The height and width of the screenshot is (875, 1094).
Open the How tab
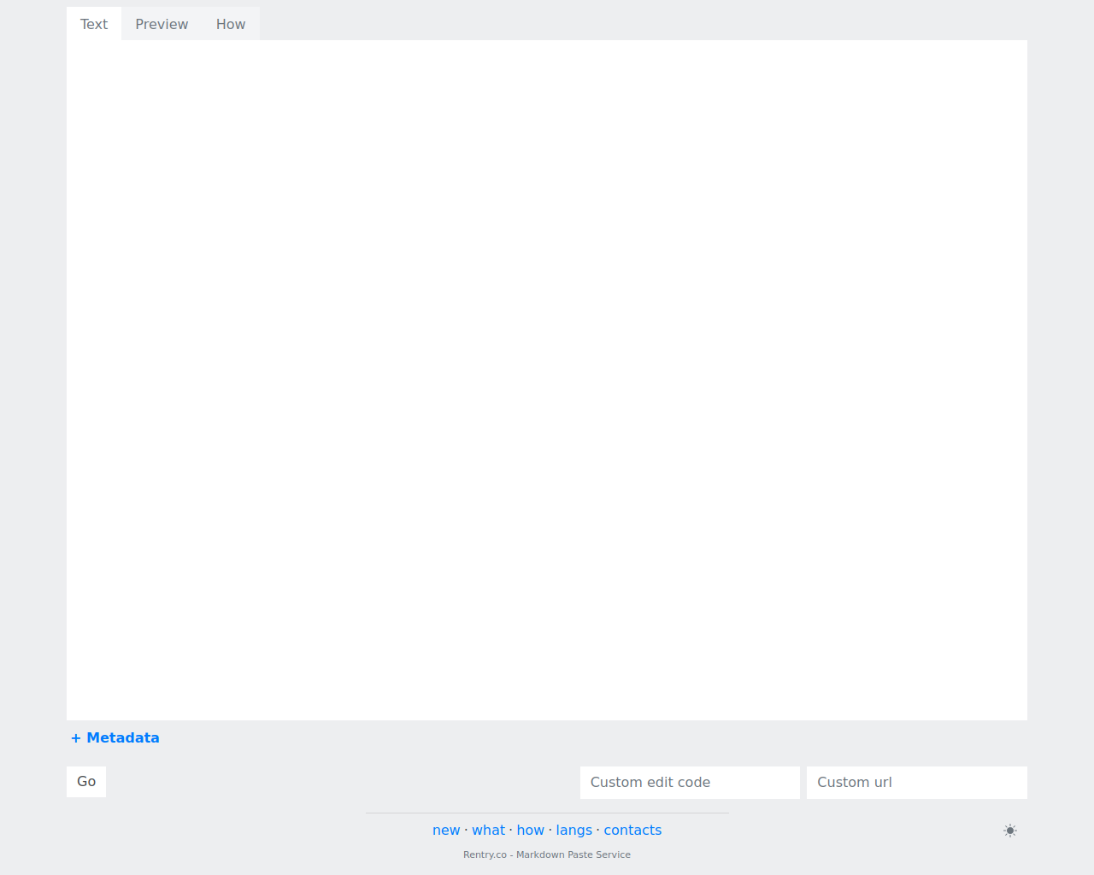coord(231,24)
